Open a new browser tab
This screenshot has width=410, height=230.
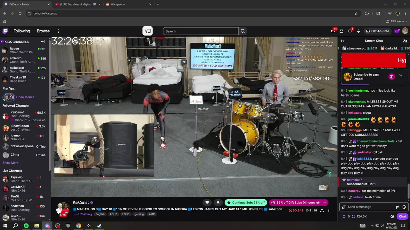(x=158, y=4)
